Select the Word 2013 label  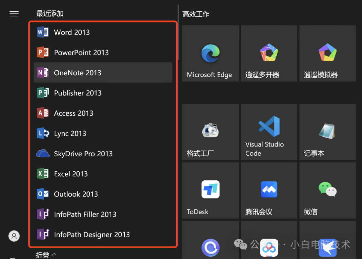72,32
